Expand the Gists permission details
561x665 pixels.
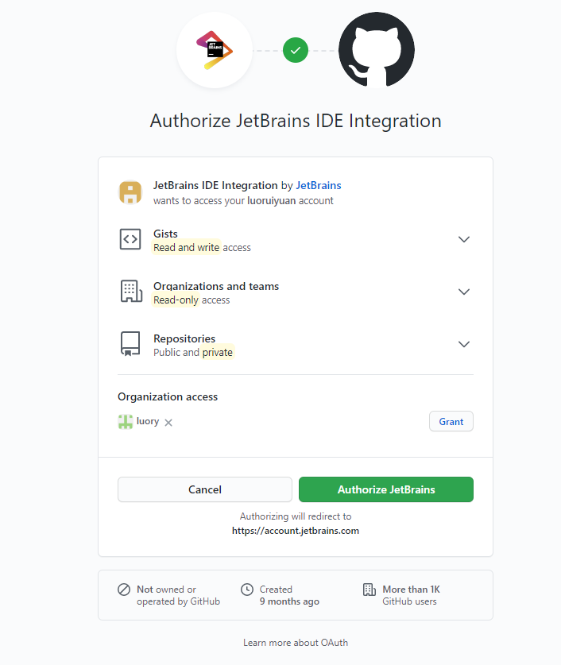[x=464, y=239]
